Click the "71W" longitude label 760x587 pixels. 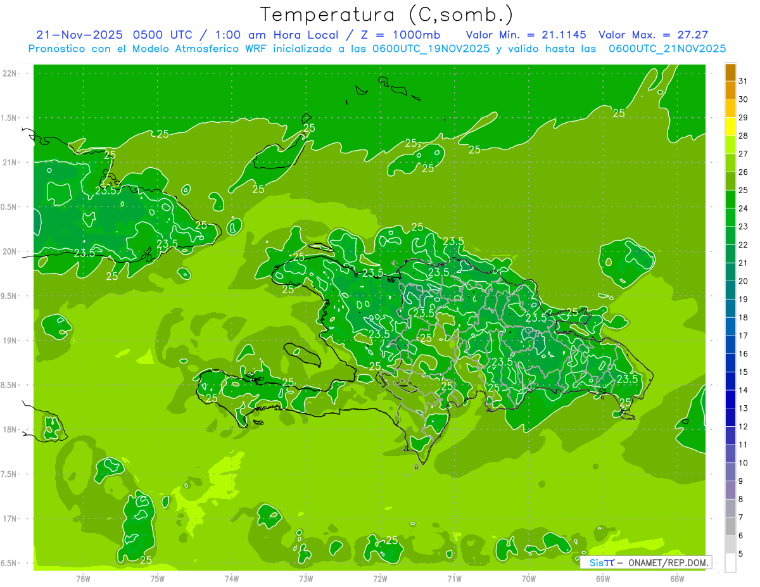coord(454,578)
